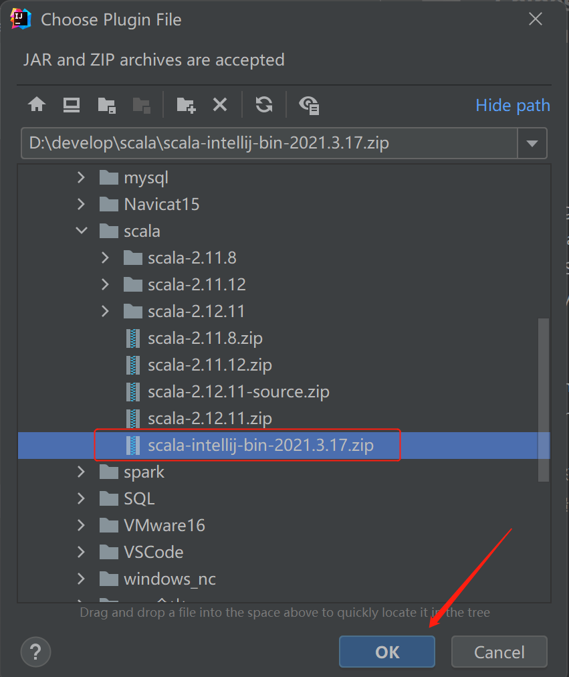This screenshot has height=677, width=569.
Task: Refresh the file tree
Action: tap(264, 104)
